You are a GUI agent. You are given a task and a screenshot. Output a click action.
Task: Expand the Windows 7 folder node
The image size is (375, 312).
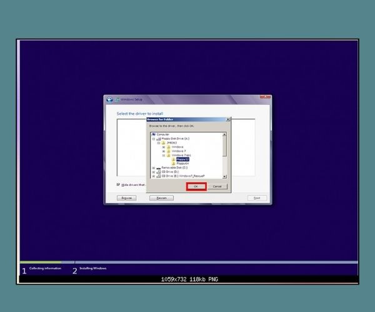click(164, 151)
